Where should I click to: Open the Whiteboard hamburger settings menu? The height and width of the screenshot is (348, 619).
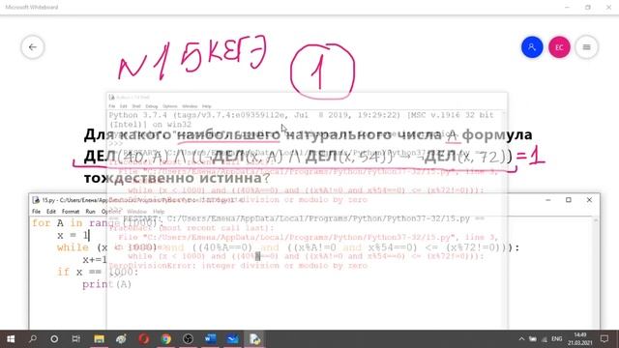pyautogui.click(x=586, y=47)
